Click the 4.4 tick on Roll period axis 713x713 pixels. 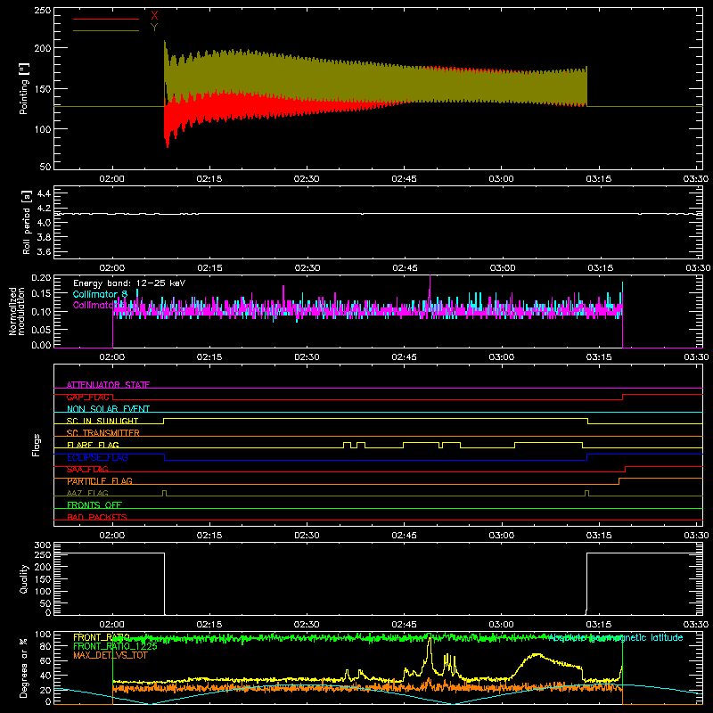(x=43, y=193)
